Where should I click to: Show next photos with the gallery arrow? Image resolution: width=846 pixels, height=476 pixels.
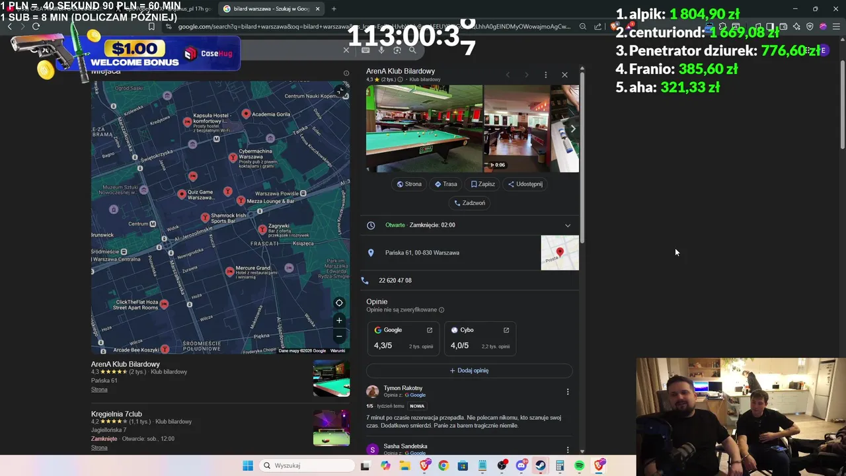pyautogui.click(x=572, y=128)
